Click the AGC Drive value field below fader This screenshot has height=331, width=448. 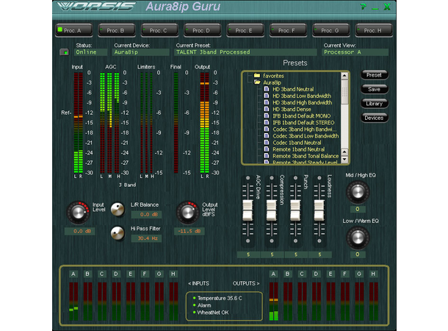coord(248,255)
